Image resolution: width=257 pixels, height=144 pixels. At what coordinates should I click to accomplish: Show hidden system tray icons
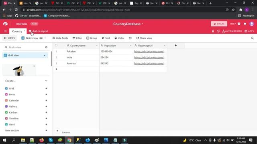click(x=206, y=140)
